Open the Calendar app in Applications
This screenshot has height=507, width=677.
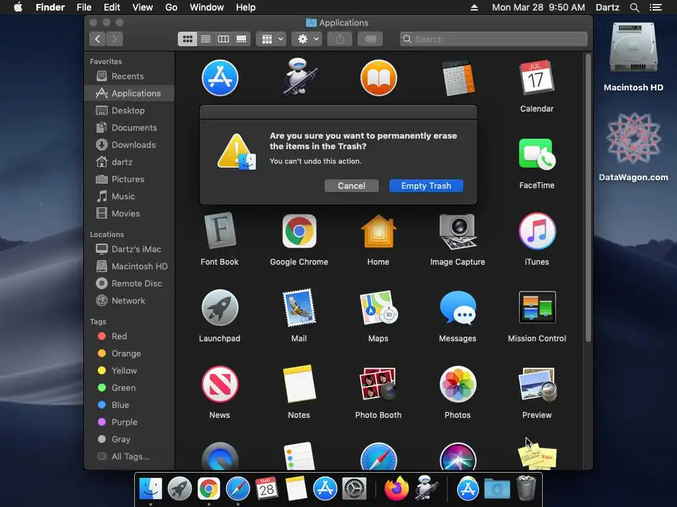(x=537, y=78)
